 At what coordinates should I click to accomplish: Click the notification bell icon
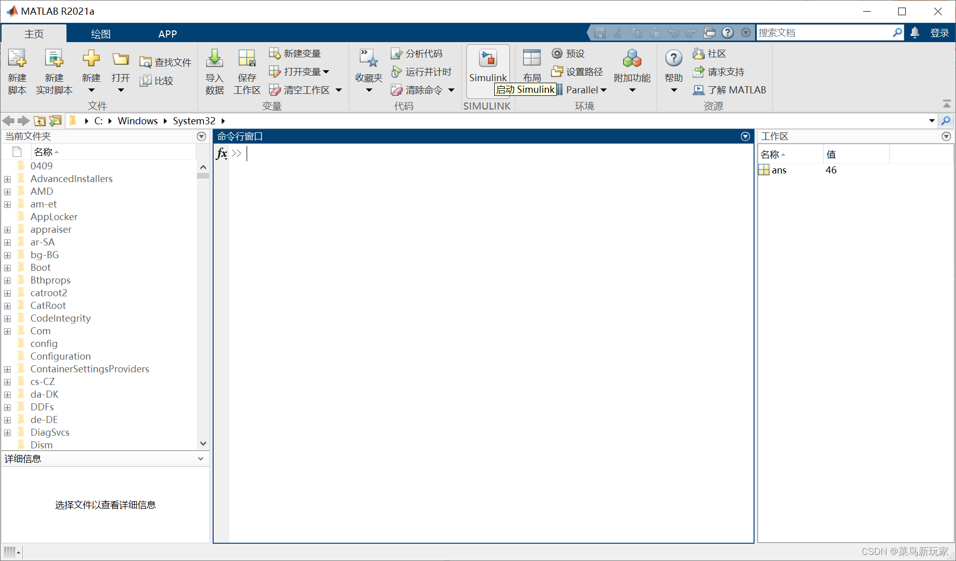pos(915,33)
